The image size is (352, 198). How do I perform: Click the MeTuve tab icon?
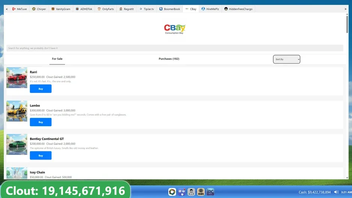point(14,9)
